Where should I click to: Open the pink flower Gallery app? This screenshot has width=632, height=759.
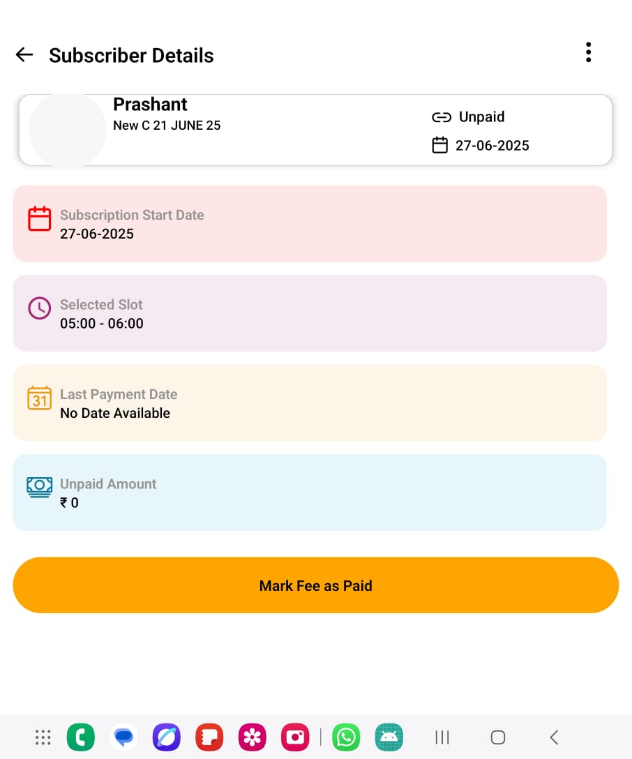252,737
